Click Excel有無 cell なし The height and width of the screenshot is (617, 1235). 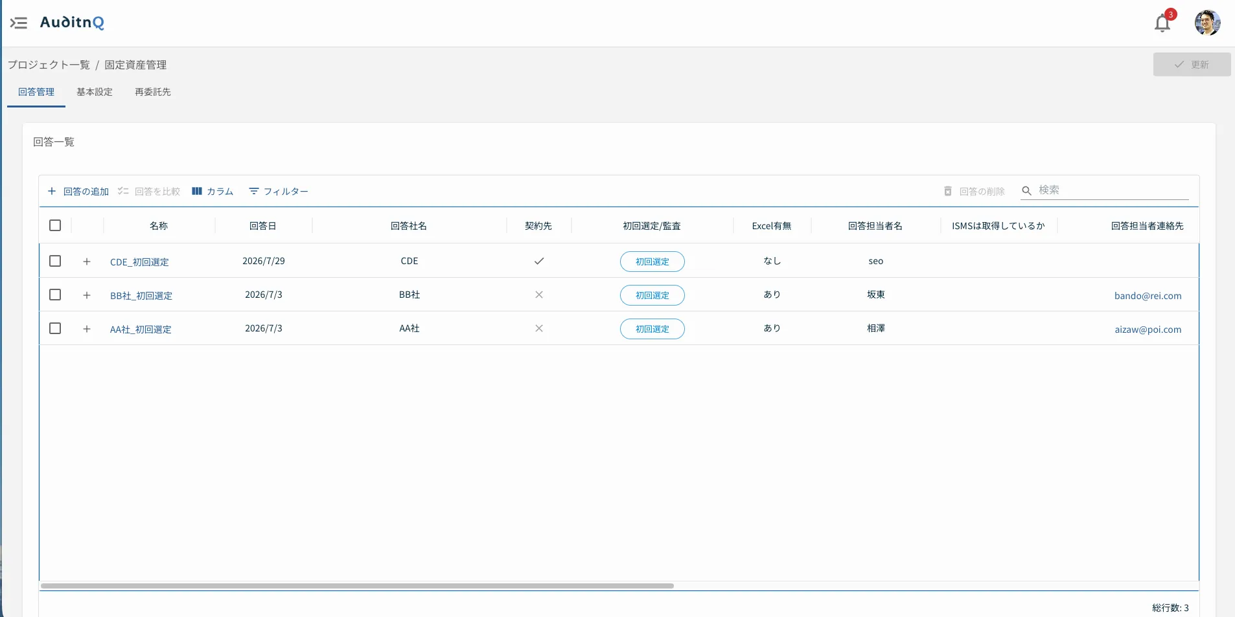pyautogui.click(x=772, y=261)
